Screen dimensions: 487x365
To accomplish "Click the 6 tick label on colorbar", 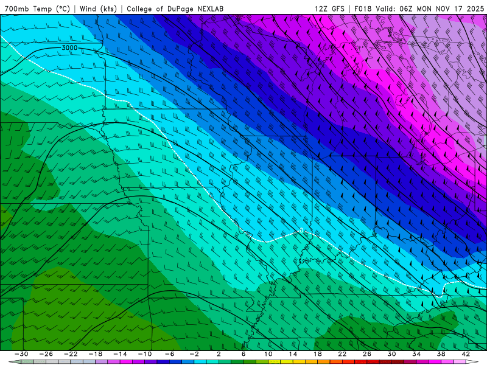I will (243, 354).
